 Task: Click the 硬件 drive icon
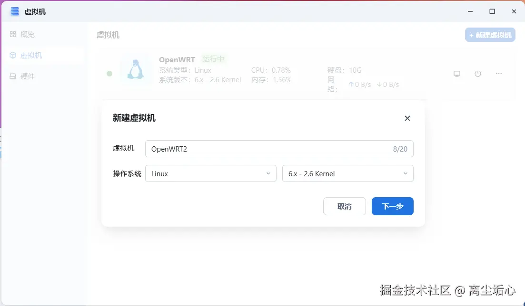pos(13,76)
